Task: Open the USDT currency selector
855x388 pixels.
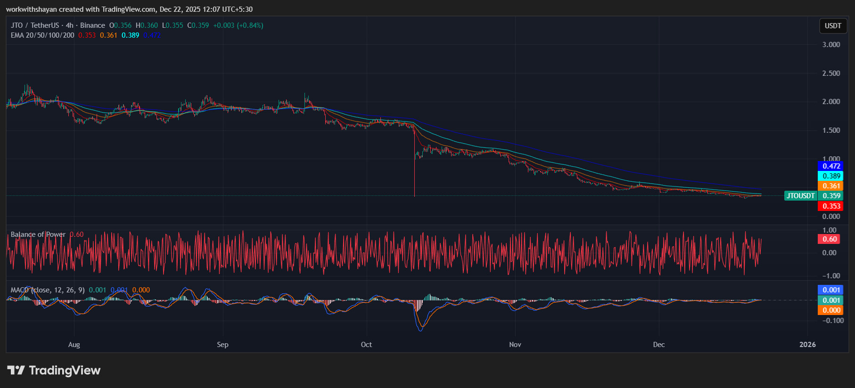Action: pyautogui.click(x=832, y=26)
